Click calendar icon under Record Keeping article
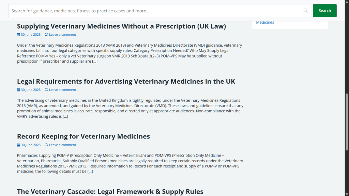349x196 pixels. pos(18,145)
